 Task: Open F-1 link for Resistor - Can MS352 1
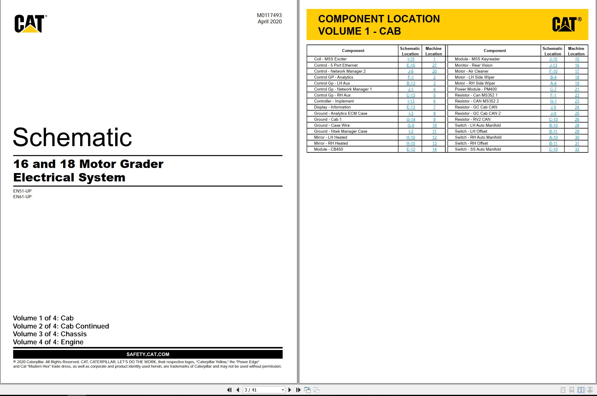click(x=553, y=95)
